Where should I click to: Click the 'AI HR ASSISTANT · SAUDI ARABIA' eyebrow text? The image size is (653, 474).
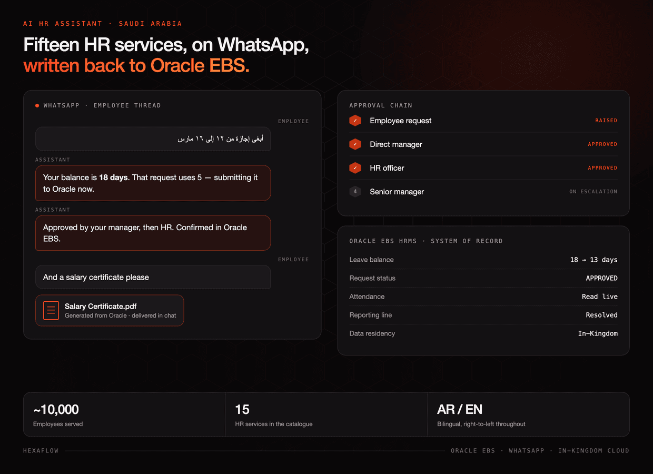(103, 24)
